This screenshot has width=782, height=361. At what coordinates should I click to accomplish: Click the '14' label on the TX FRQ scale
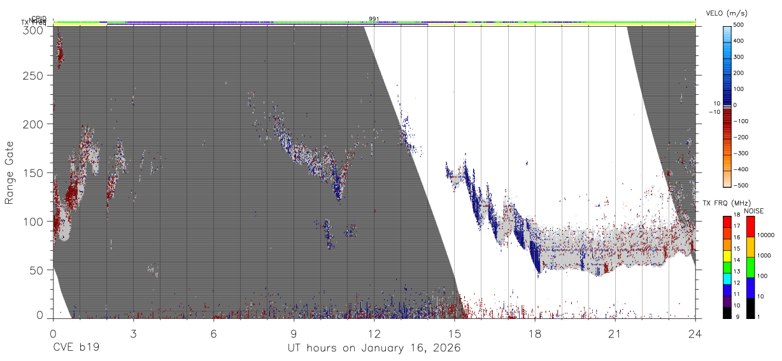(x=737, y=260)
